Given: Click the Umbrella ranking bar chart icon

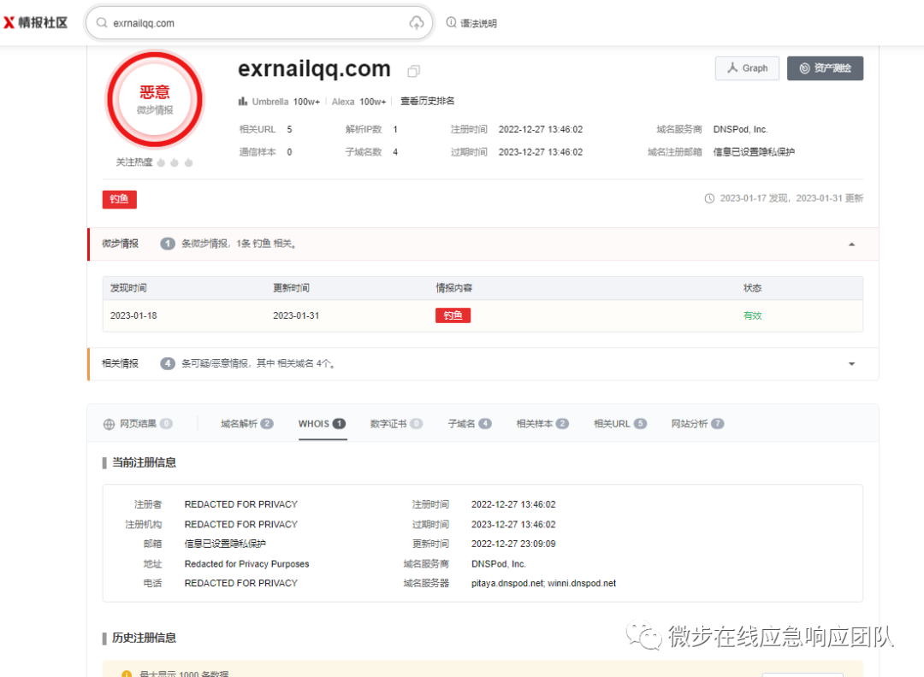Looking at the screenshot, I should coord(243,101).
